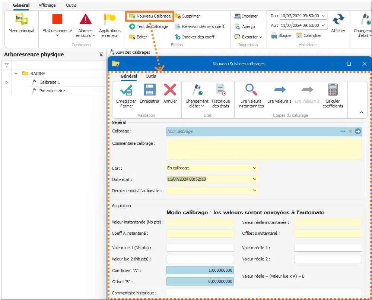Open the Etat dropdown
372x300 pixels.
pos(255,168)
